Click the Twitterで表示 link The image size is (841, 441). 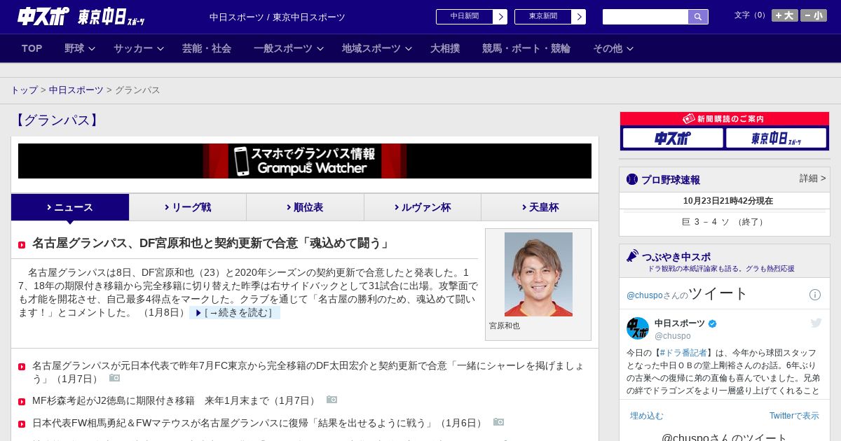point(794,416)
